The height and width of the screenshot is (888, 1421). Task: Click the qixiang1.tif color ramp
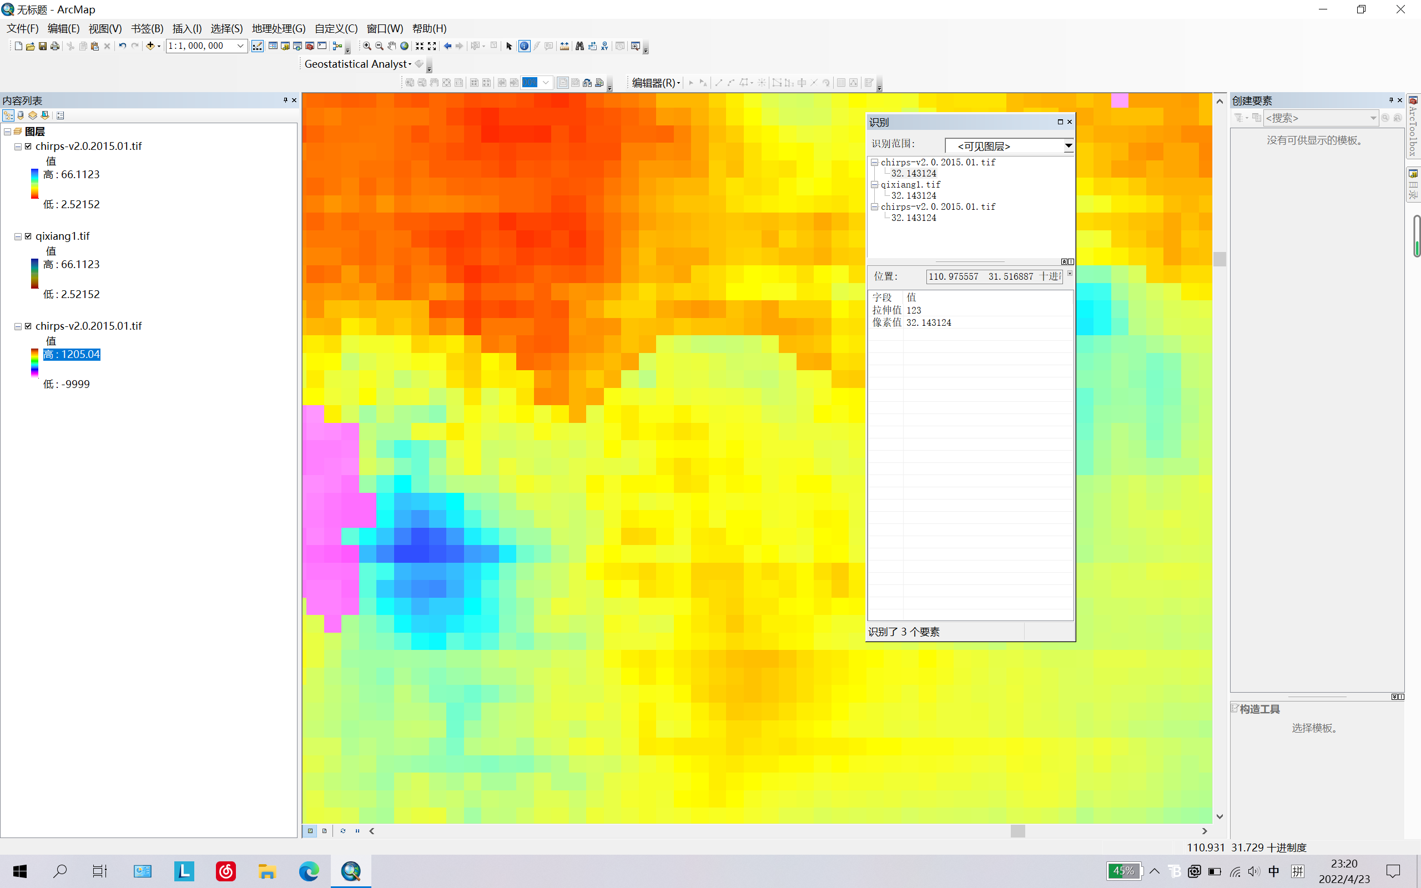pos(34,274)
